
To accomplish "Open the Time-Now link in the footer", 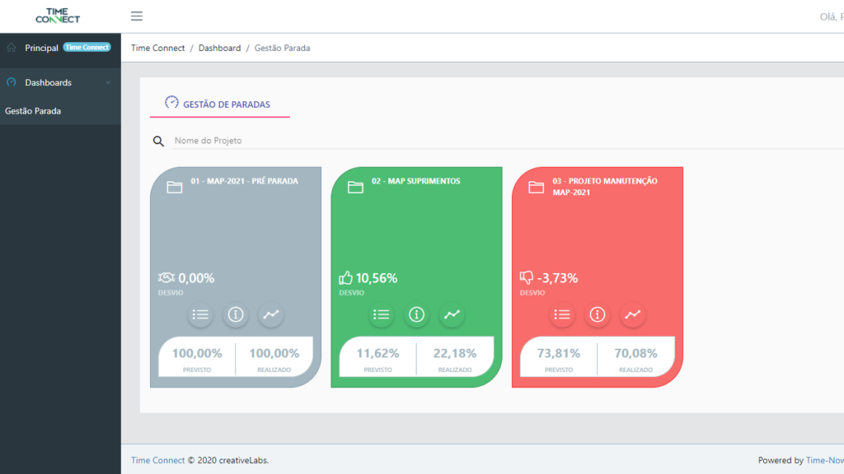I will point(824,460).
